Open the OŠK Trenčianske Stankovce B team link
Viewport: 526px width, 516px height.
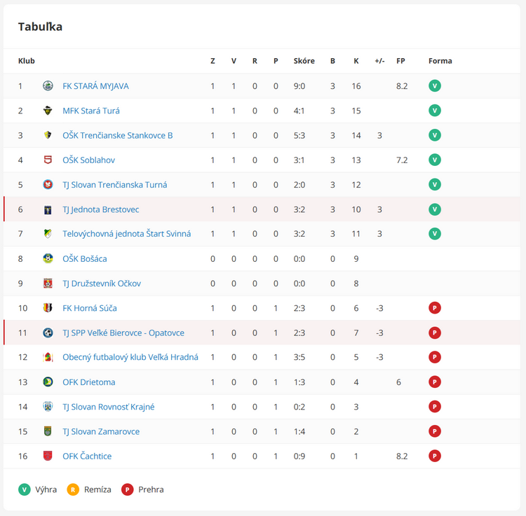pos(117,136)
